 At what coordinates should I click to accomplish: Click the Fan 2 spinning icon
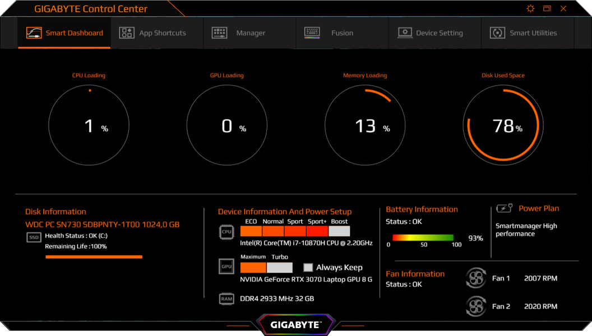point(476,306)
